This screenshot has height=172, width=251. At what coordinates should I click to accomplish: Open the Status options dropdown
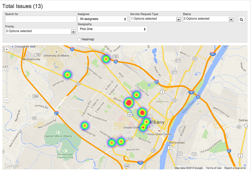point(209,19)
